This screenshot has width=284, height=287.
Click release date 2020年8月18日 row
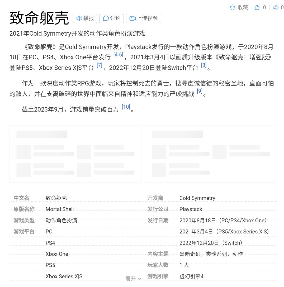tap(223, 220)
